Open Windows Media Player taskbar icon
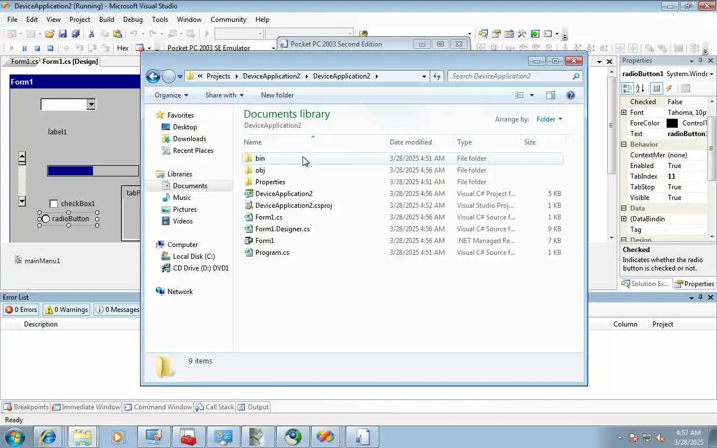Image resolution: width=717 pixels, height=448 pixels. click(118, 437)
